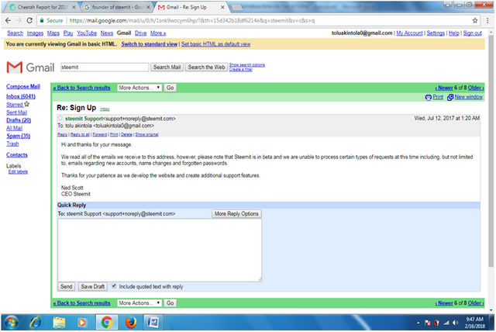Open bottom More Actions dropdown
This screenshot has width=496, height=332.
[139, 303]
